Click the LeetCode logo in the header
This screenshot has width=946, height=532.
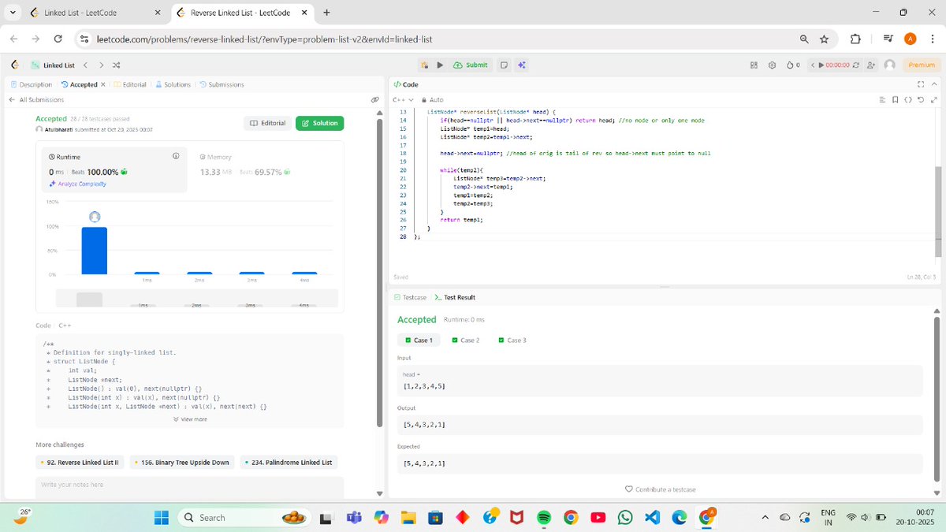click(15, 65)
